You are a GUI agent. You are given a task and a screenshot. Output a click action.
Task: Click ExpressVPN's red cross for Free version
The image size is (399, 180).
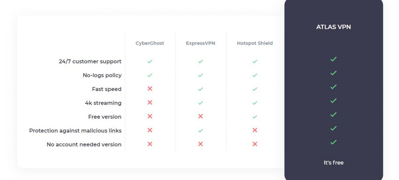[x=200, y=116]
